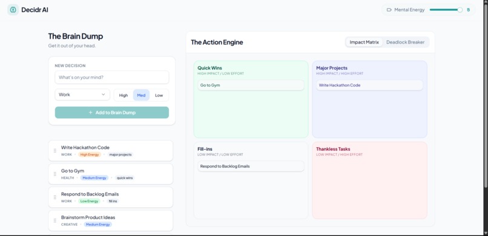This screenshot has width=488, height=236.
Task: Click Respond to Backlog Emails card in Fill-ins
Action: pos(251,166)
